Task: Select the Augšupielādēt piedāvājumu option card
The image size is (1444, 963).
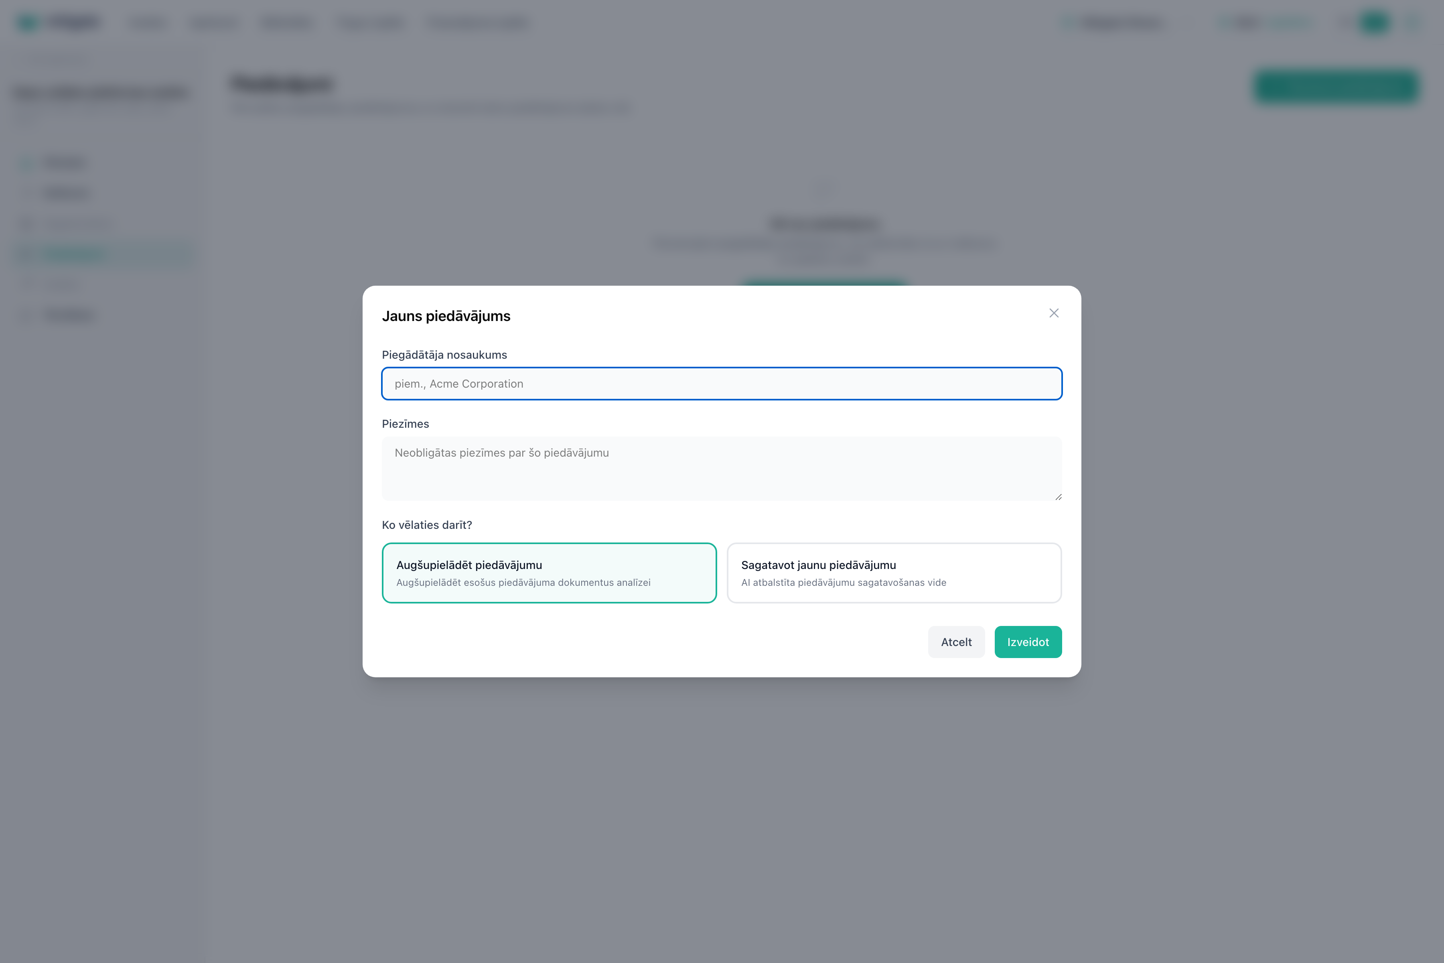Action: click(549, 573)
